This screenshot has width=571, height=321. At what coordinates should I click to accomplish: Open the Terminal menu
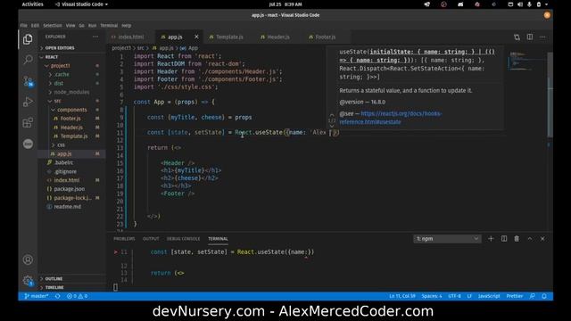109,26
